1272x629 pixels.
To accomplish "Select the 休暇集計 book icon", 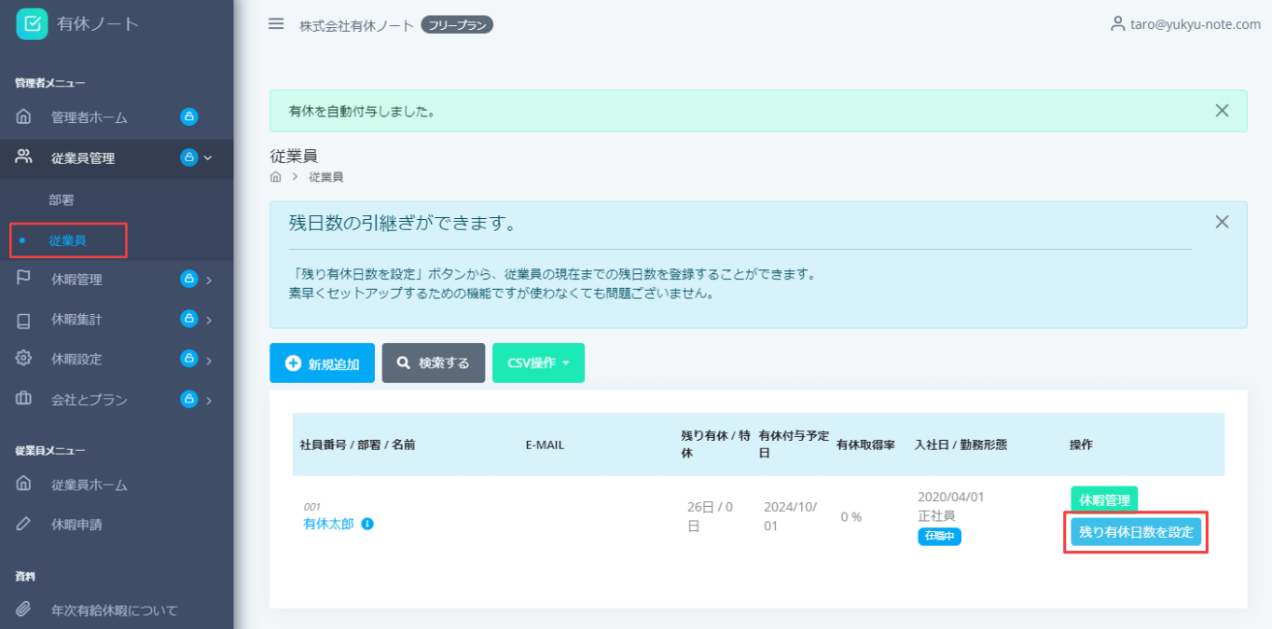I will tap(20, 319).
